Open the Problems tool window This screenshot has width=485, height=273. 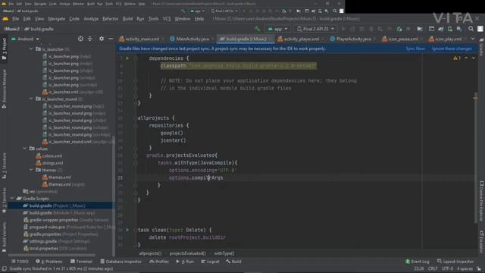pos(49,262)
